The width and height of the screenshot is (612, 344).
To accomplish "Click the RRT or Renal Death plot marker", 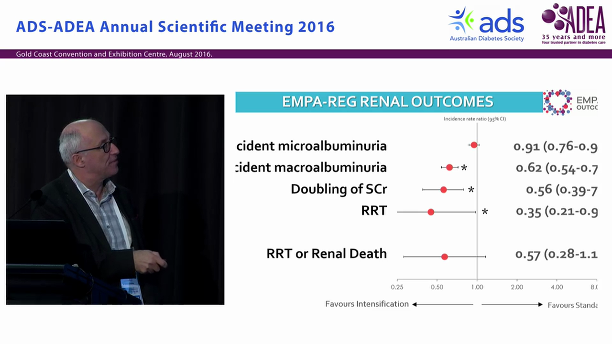I will click(444, 257).
